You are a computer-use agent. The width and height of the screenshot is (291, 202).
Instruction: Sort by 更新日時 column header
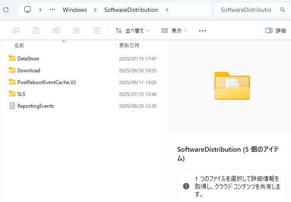coord(129,45)
